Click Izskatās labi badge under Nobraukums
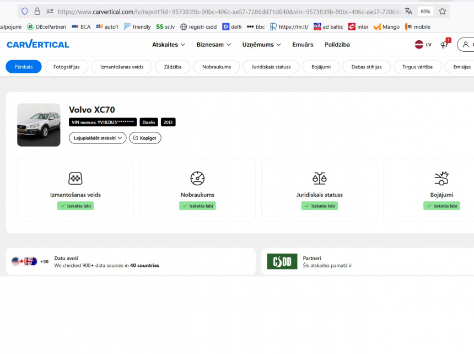Screen dimensions: 474x354 pyautogui.click(x=197, y=206)
